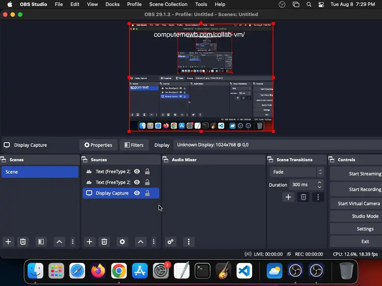Open Visual Studio Code from the Dock
The image size is (382, 286).
click(244, 271)
